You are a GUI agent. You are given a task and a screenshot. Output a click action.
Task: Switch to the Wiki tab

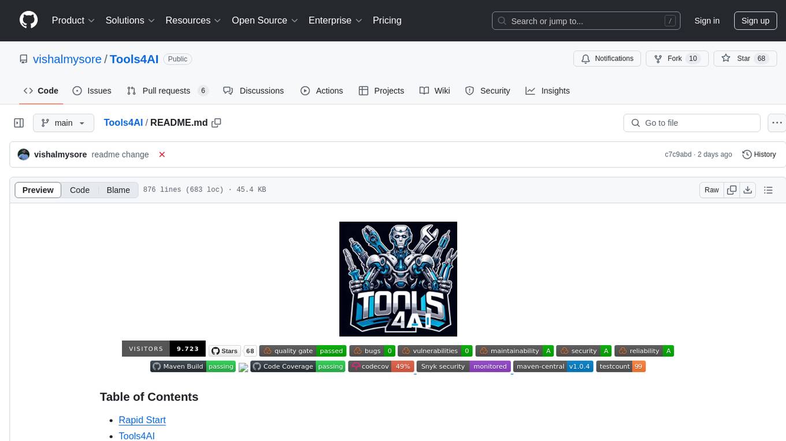tap(435, 91)
